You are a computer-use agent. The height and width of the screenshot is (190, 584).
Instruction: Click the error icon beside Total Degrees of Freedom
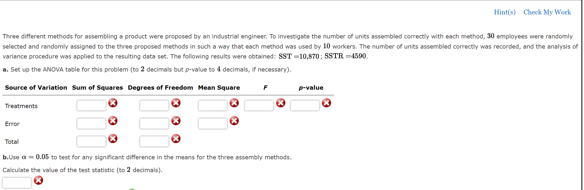click(176, 138)
